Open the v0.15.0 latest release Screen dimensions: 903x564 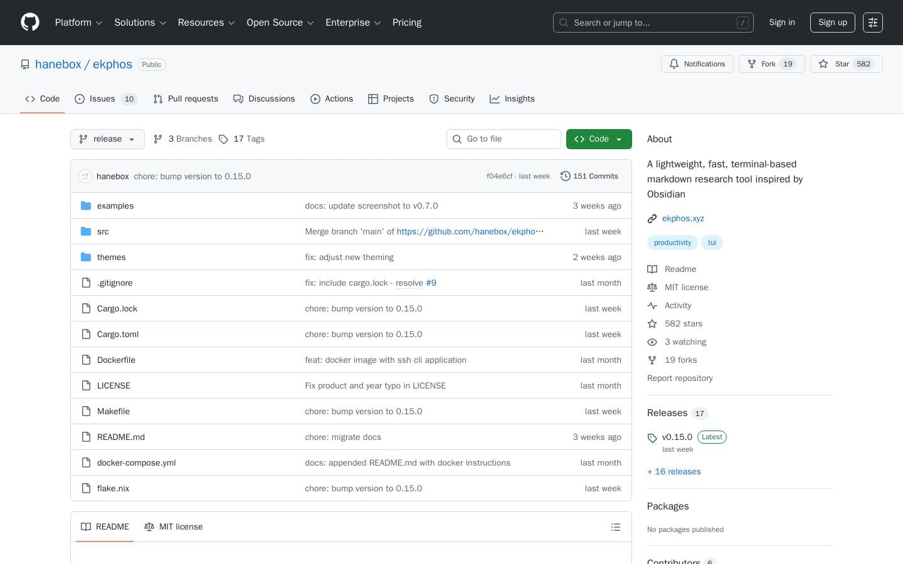click(x=677, y=437)
